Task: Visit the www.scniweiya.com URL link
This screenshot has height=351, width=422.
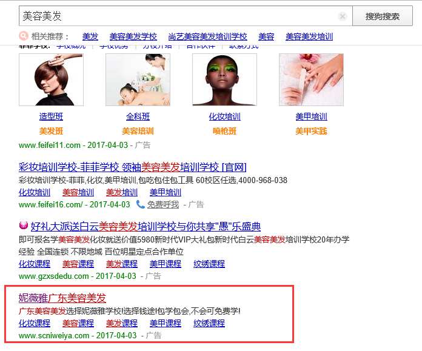Action: pyautogui.click(x=54, y=335)
